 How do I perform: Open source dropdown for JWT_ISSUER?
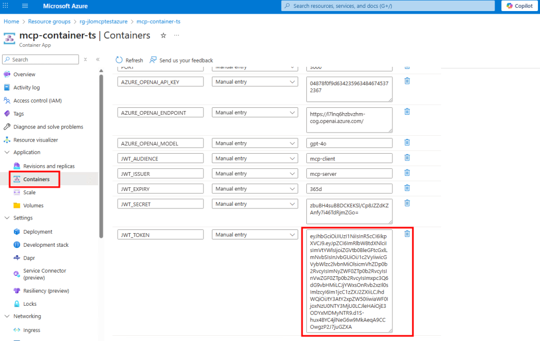point(255,173)
